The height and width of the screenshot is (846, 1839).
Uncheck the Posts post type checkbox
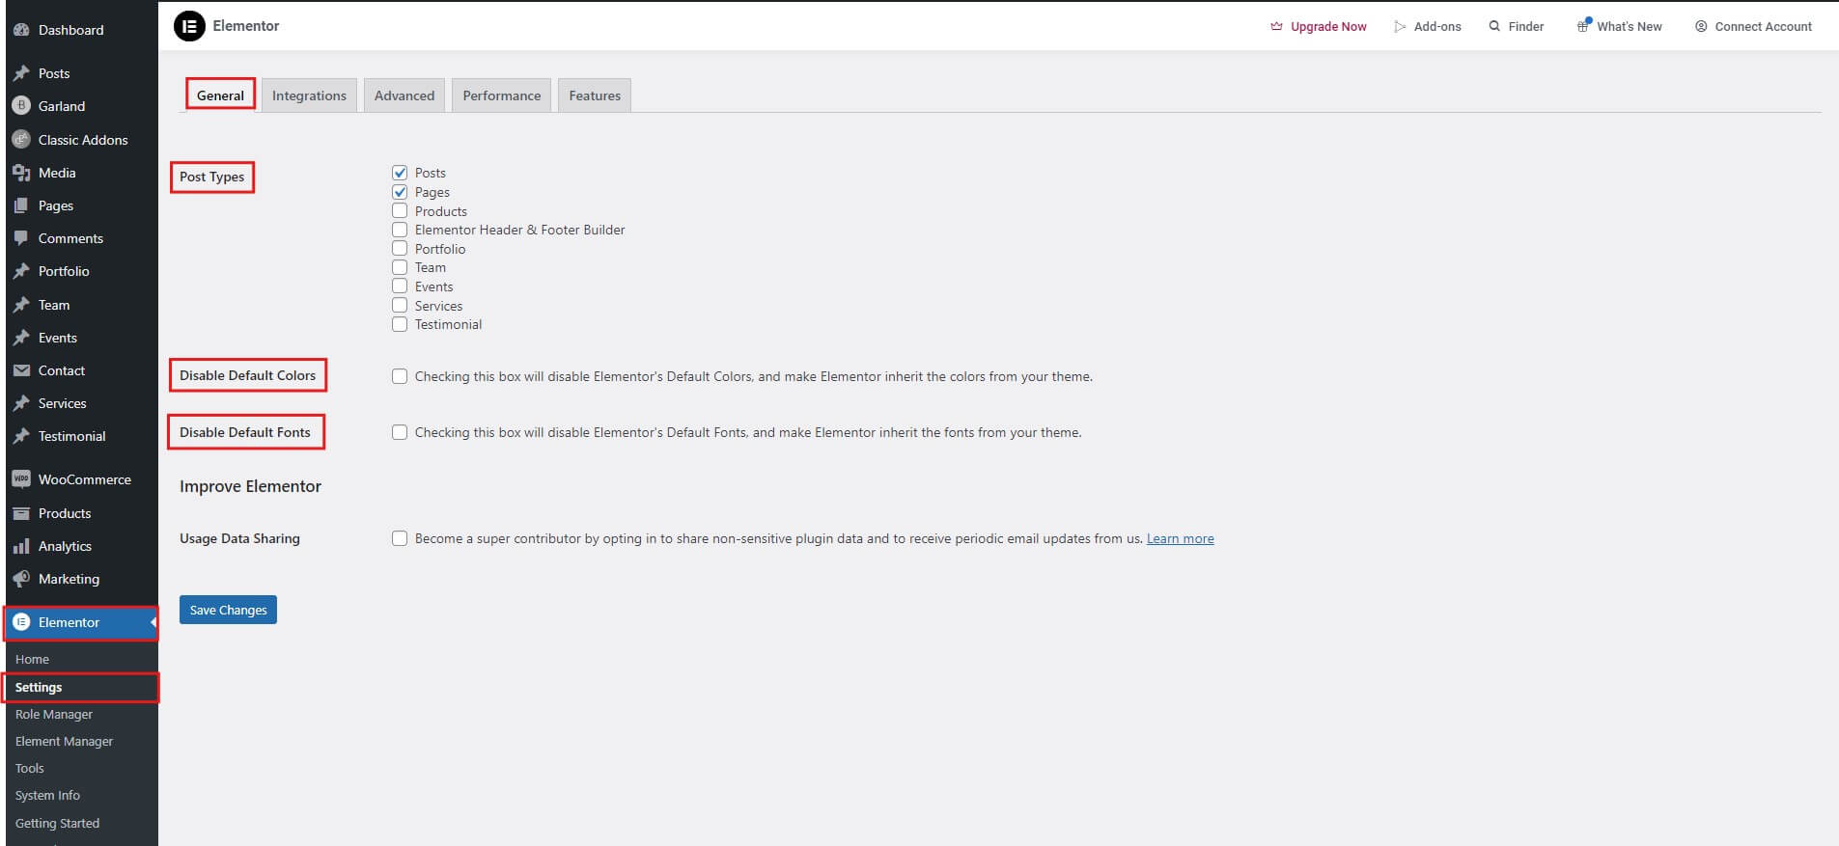point(400,173)
